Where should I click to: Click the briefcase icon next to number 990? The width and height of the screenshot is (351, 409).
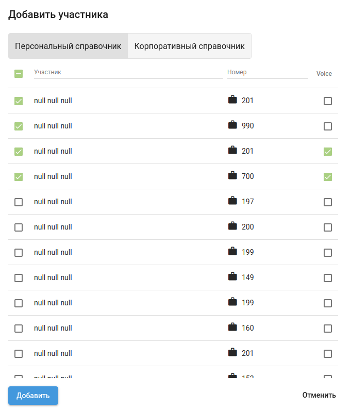pyautogui.click(x=232, y=125)
